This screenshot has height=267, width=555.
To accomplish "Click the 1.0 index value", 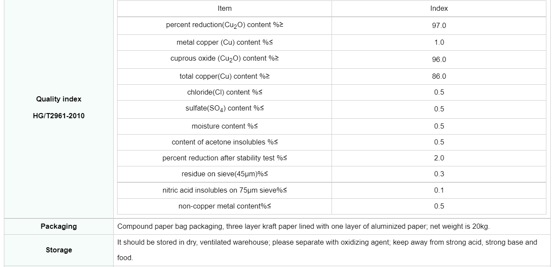I will click(439, 43).
